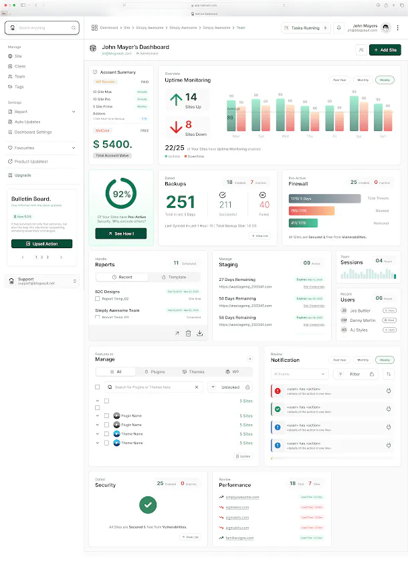The image size is (408, 586).
Task: Click the download icon in Reports
Action: click(200, 333)
